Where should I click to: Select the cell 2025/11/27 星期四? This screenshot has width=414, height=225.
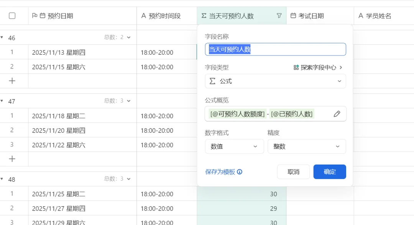82,208
